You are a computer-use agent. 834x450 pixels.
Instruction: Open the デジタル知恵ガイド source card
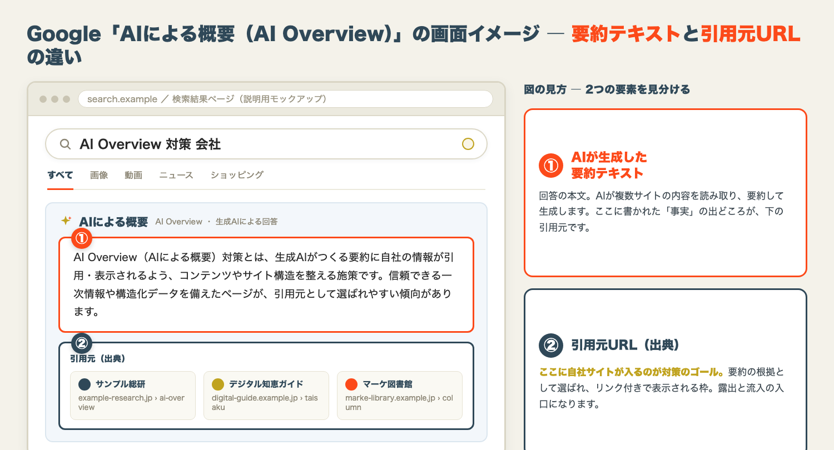coord(266,396)
